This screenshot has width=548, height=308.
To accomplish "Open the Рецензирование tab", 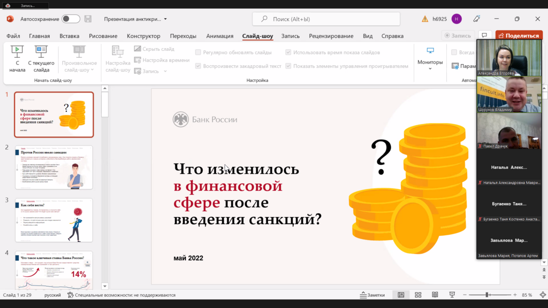I will 331,36.
